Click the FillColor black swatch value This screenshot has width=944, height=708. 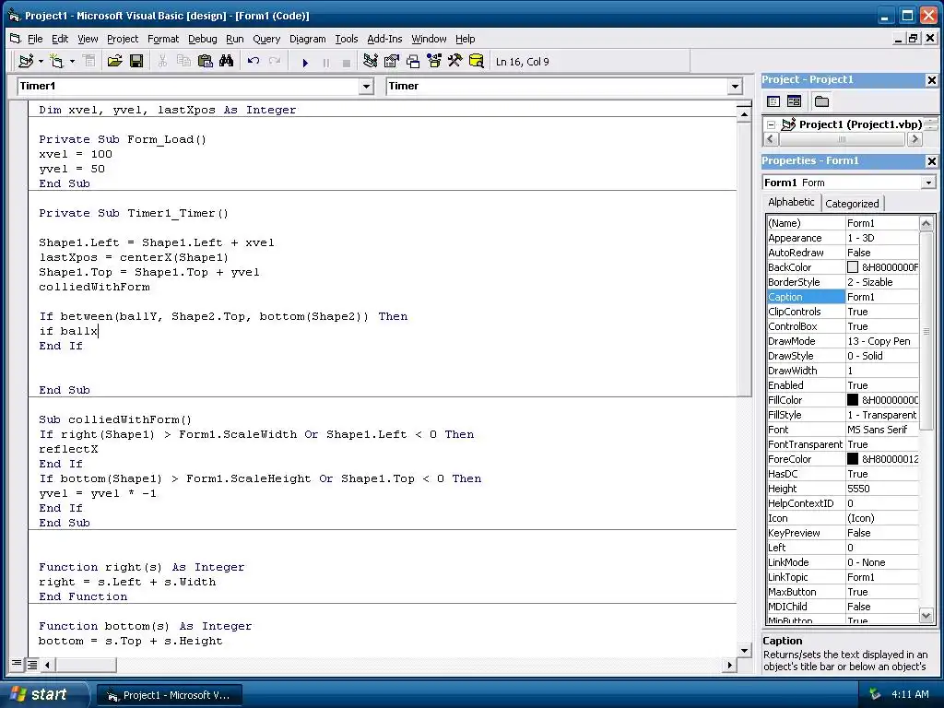(x=853, y=400)
